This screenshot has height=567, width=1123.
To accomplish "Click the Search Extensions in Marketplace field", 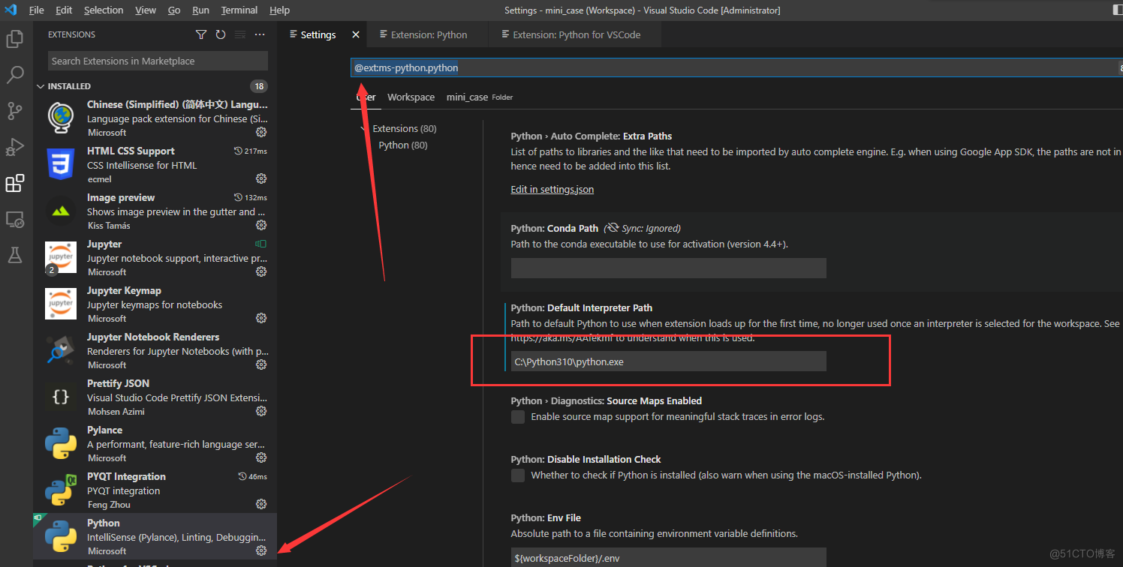I will click(158, 61).
